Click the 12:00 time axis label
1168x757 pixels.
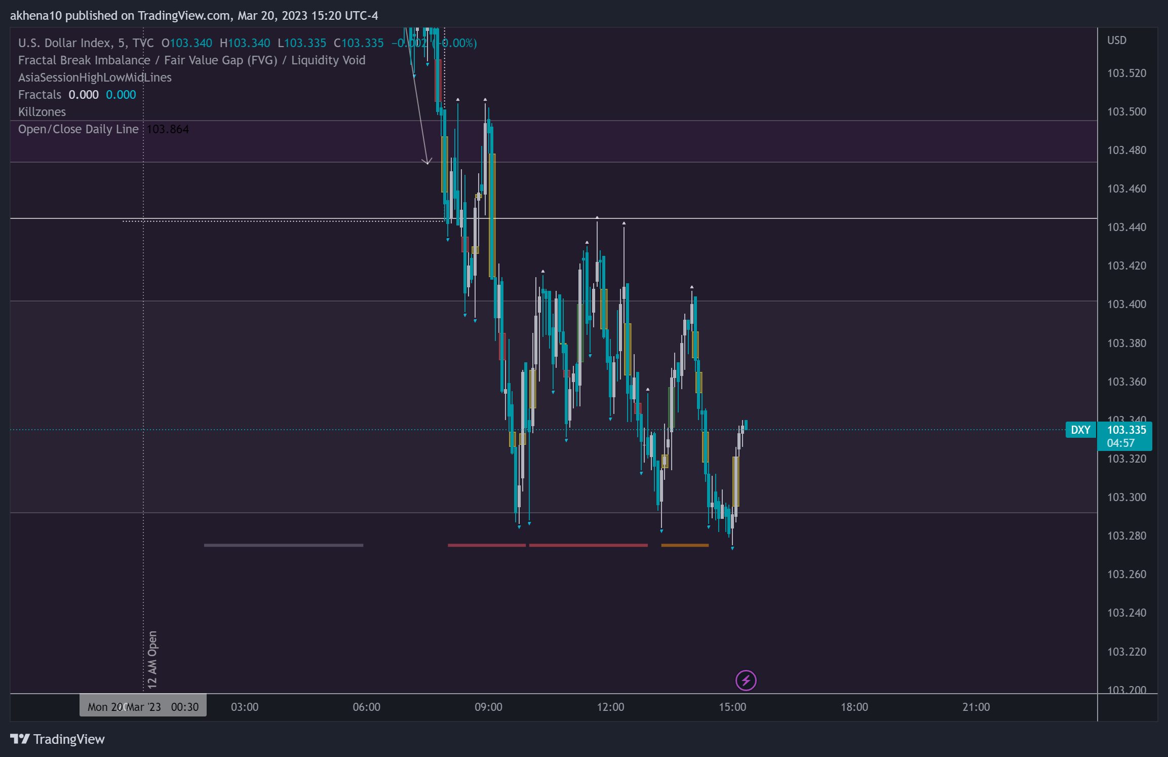pos(610,707)
